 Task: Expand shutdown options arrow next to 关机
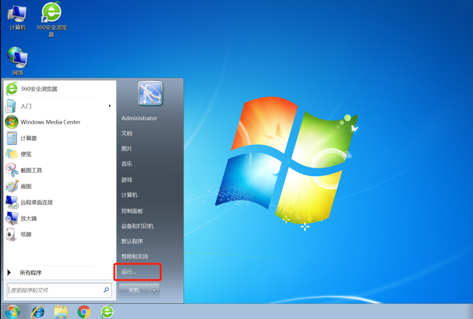pos(155,290)
